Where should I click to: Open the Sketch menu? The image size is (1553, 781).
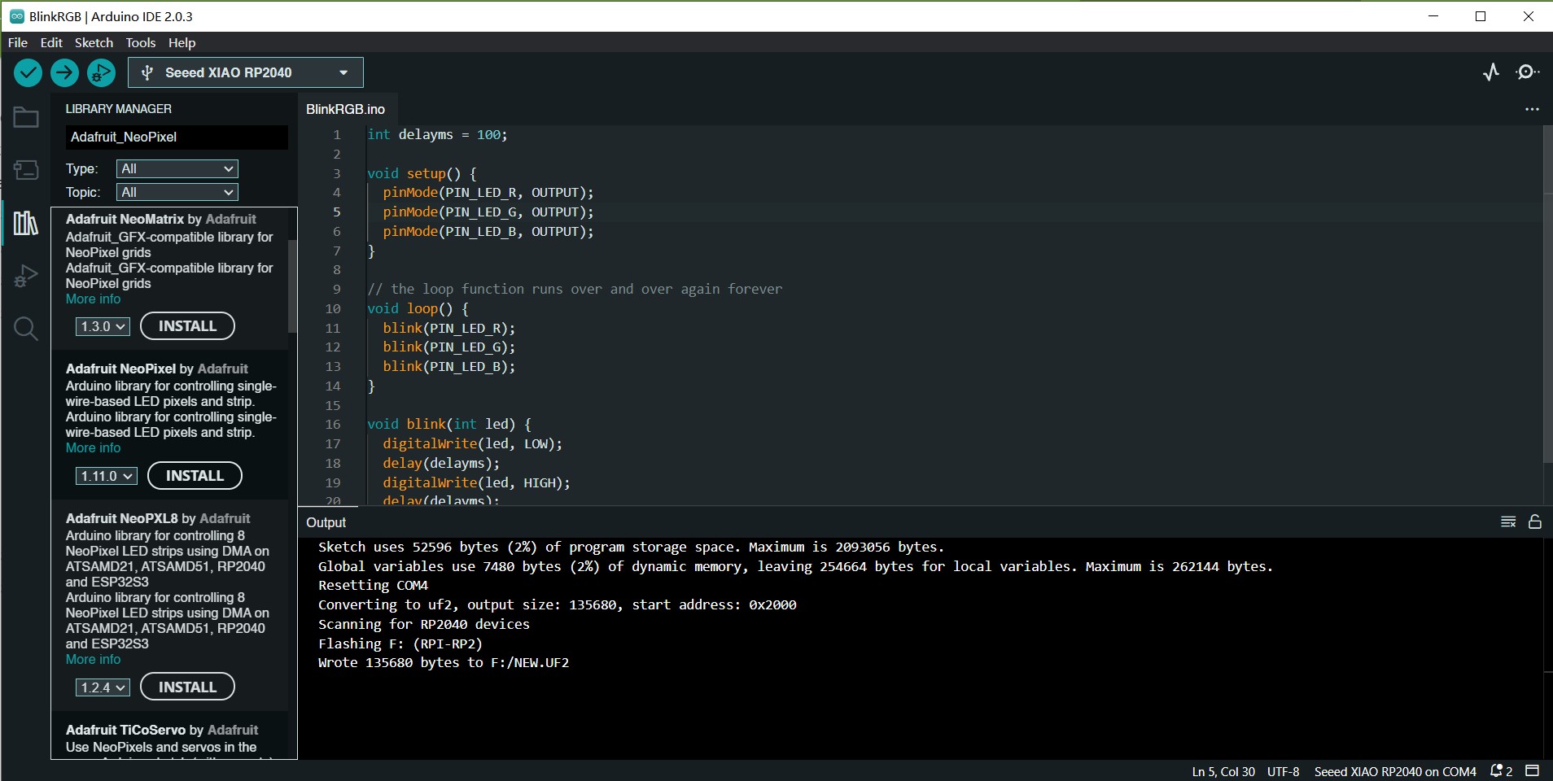coord(94,42)
